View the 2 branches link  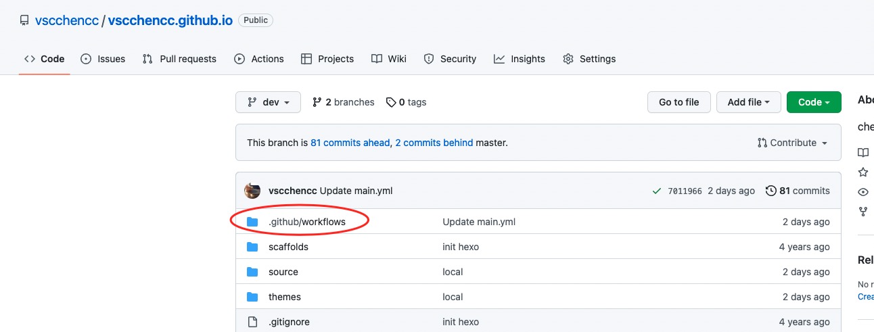click(x=344, y=102)
